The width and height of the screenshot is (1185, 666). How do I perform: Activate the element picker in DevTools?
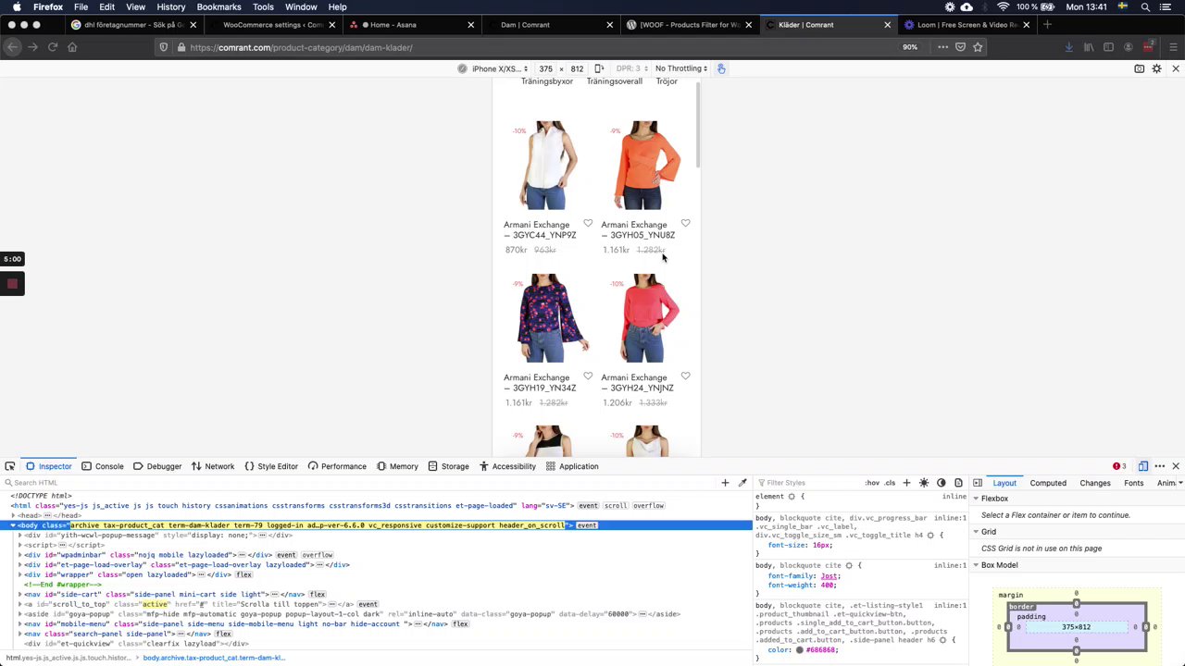10,466
